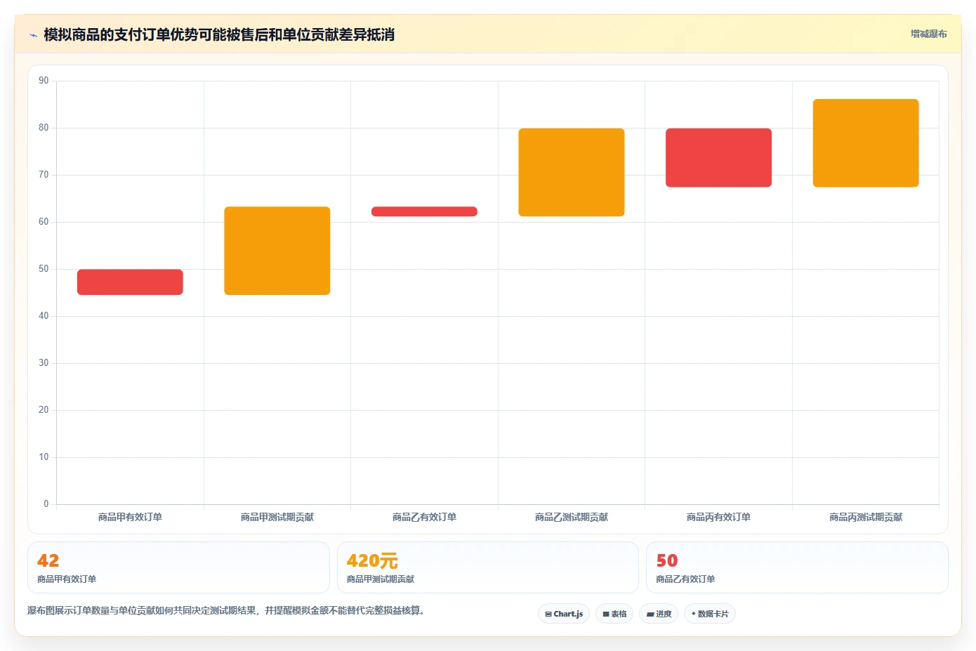Click y-axis tick label 60

click(x=44, y=222)
